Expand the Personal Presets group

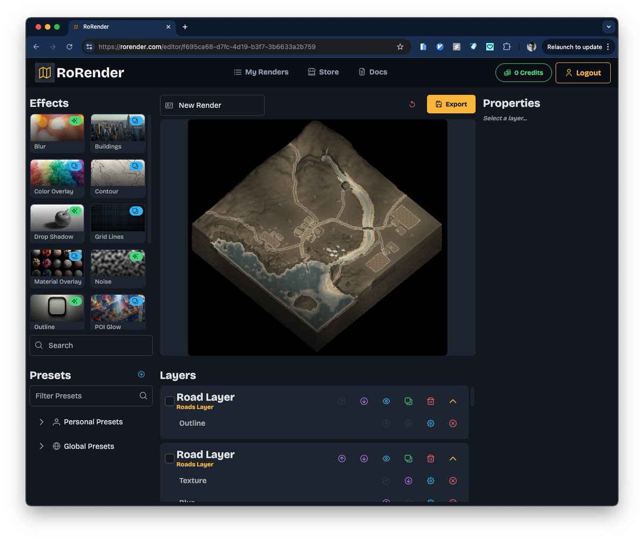[41, 422]
